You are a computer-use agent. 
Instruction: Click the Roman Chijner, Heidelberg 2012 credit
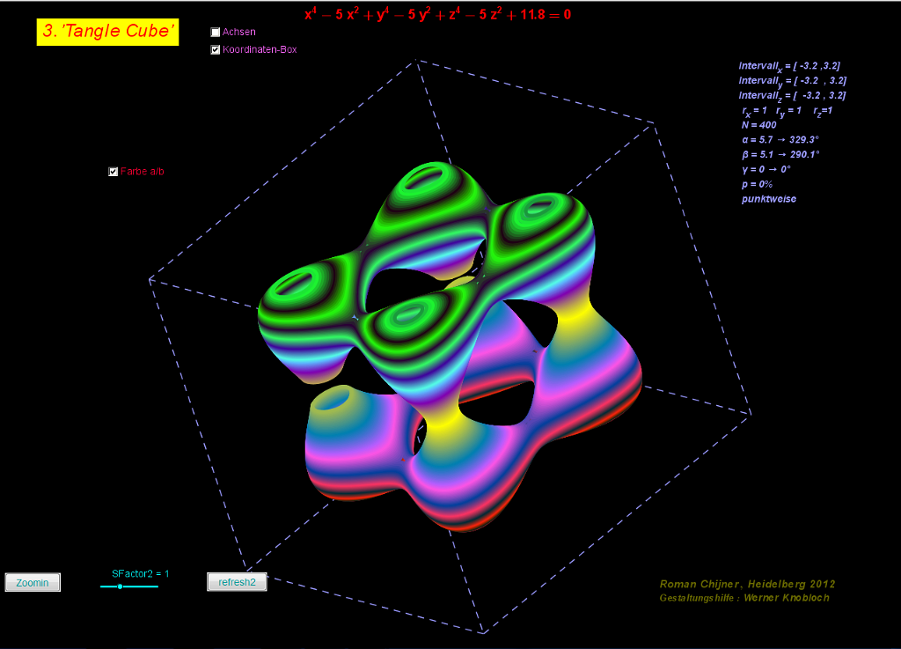(747, 584)
